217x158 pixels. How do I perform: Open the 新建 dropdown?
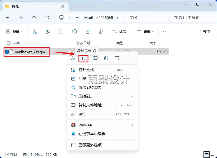[x=14, y=32]
